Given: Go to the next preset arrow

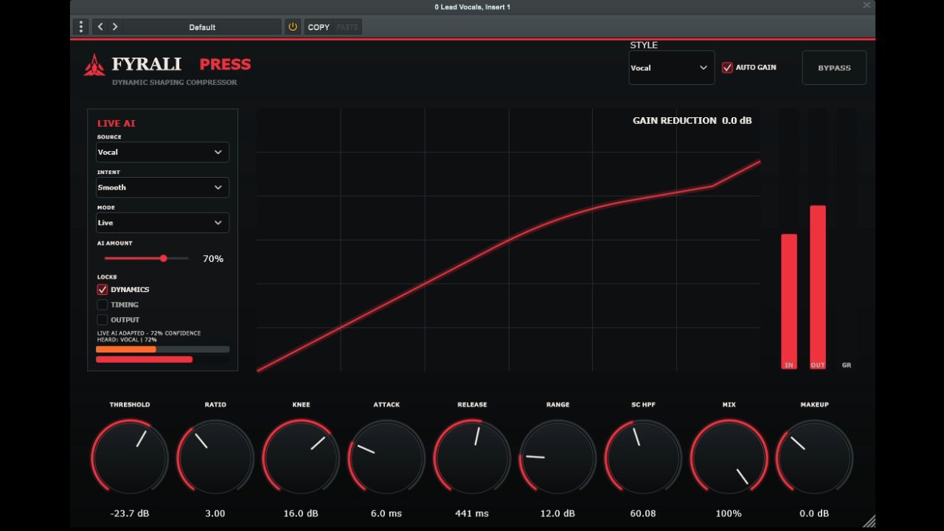Looking at the screenshot, I should click(x=115, y=27).
